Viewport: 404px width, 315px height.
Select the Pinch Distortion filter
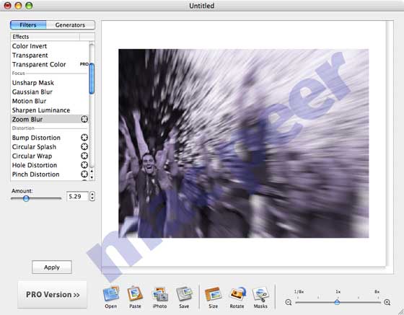tap(50, 174)
